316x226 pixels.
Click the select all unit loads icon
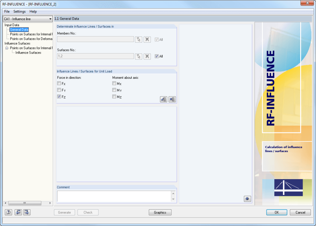pyautogui.click(x=163, y=99)
